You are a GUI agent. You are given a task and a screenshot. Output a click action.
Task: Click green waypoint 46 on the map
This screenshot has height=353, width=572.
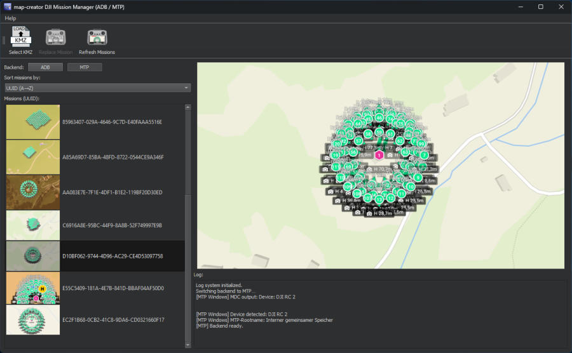tap(379, 118)
